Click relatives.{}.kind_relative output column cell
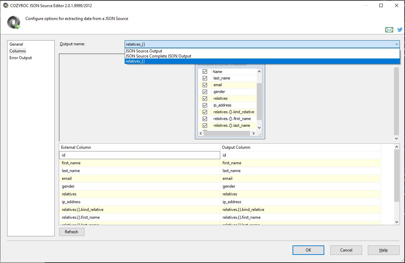Image resolution: width=405 pixels, height=263 pixels. (300, 210)
